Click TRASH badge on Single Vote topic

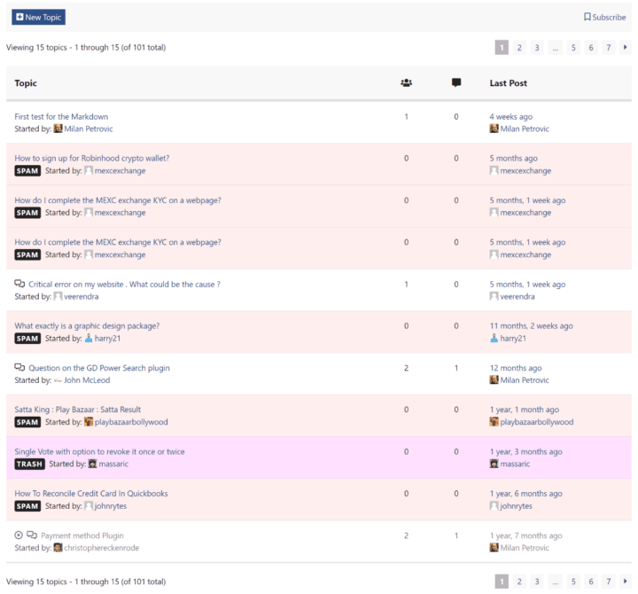[x=30, y=464]
